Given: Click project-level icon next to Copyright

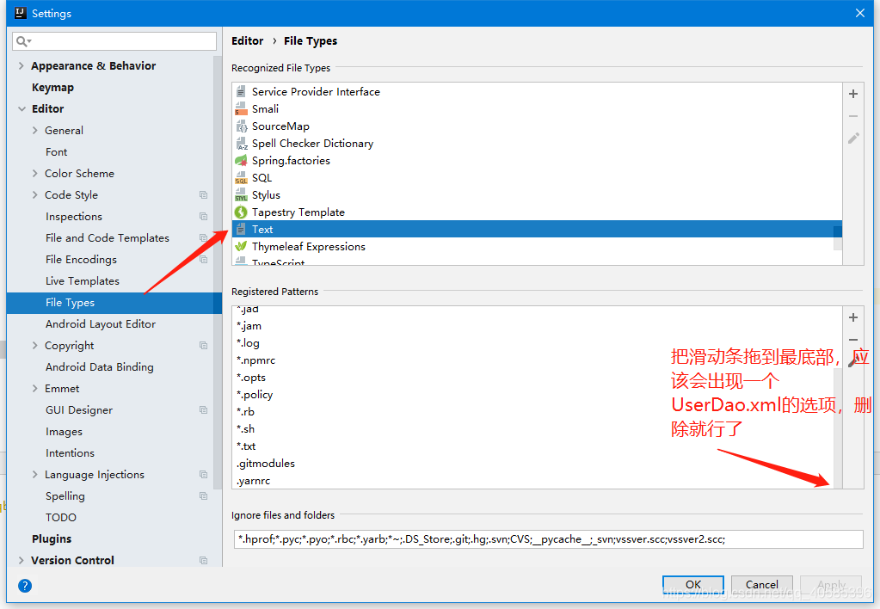Looking at the screenshot, I should (203, 345).
